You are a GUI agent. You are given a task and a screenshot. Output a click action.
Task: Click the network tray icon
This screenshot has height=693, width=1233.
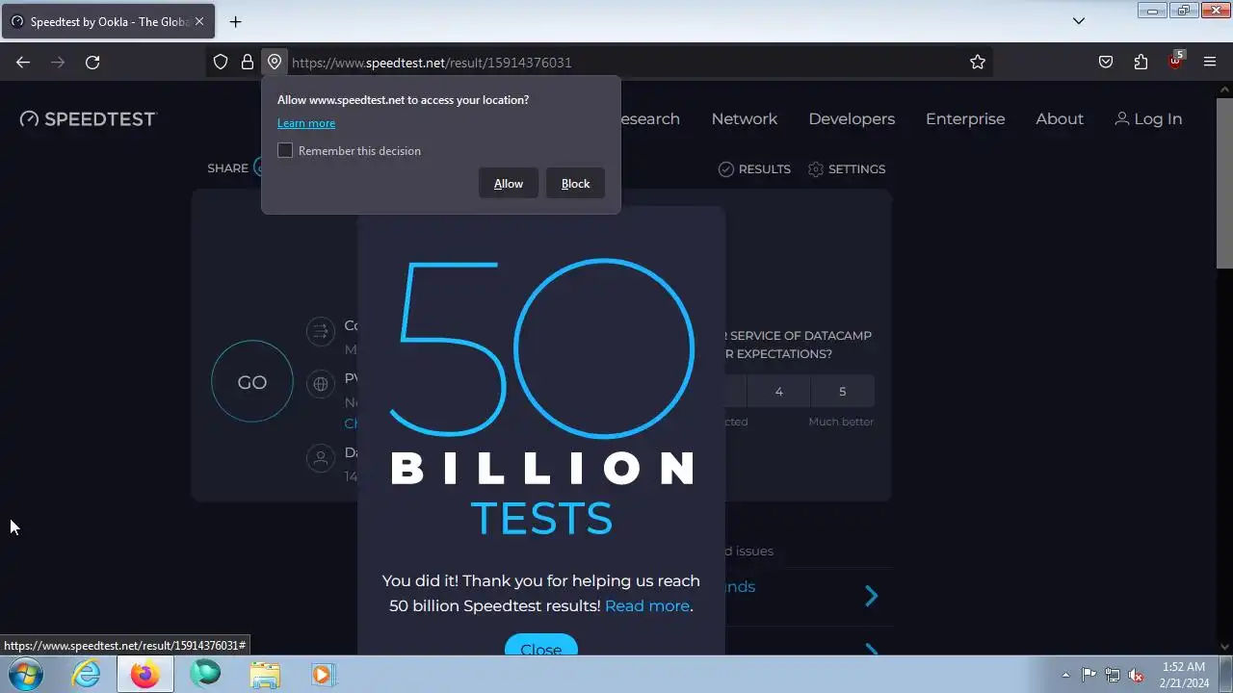click(1113, 675)
